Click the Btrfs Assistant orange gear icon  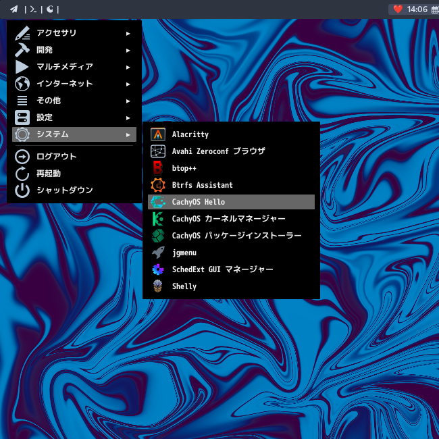[x=158, y=185]
